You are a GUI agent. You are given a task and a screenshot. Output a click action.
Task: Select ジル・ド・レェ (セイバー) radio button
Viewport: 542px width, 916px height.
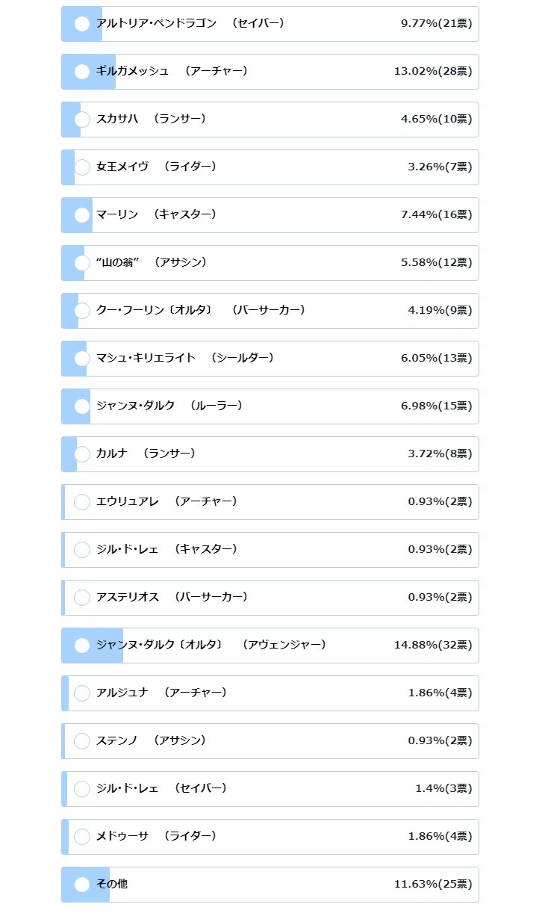82,789
